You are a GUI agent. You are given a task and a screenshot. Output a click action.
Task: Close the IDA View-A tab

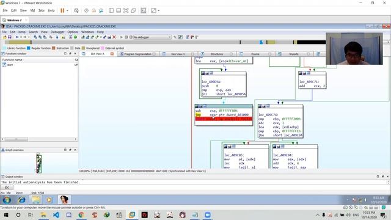[112, 54]
